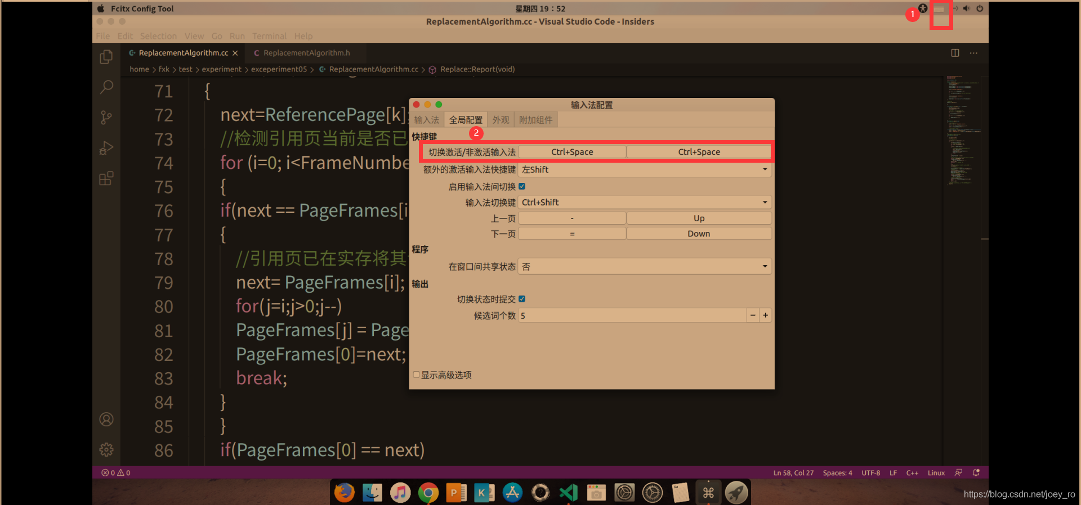Screen dimensions: 1081x505
Task: Open the Accounts icon in activity bar
Action: click(x=106, y=419)
